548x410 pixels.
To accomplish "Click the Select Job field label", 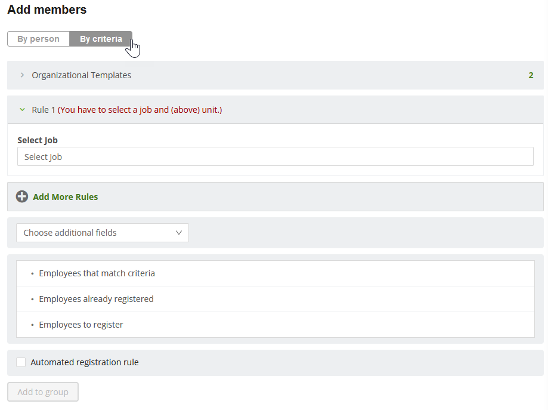I will click(x=38, y=140).
